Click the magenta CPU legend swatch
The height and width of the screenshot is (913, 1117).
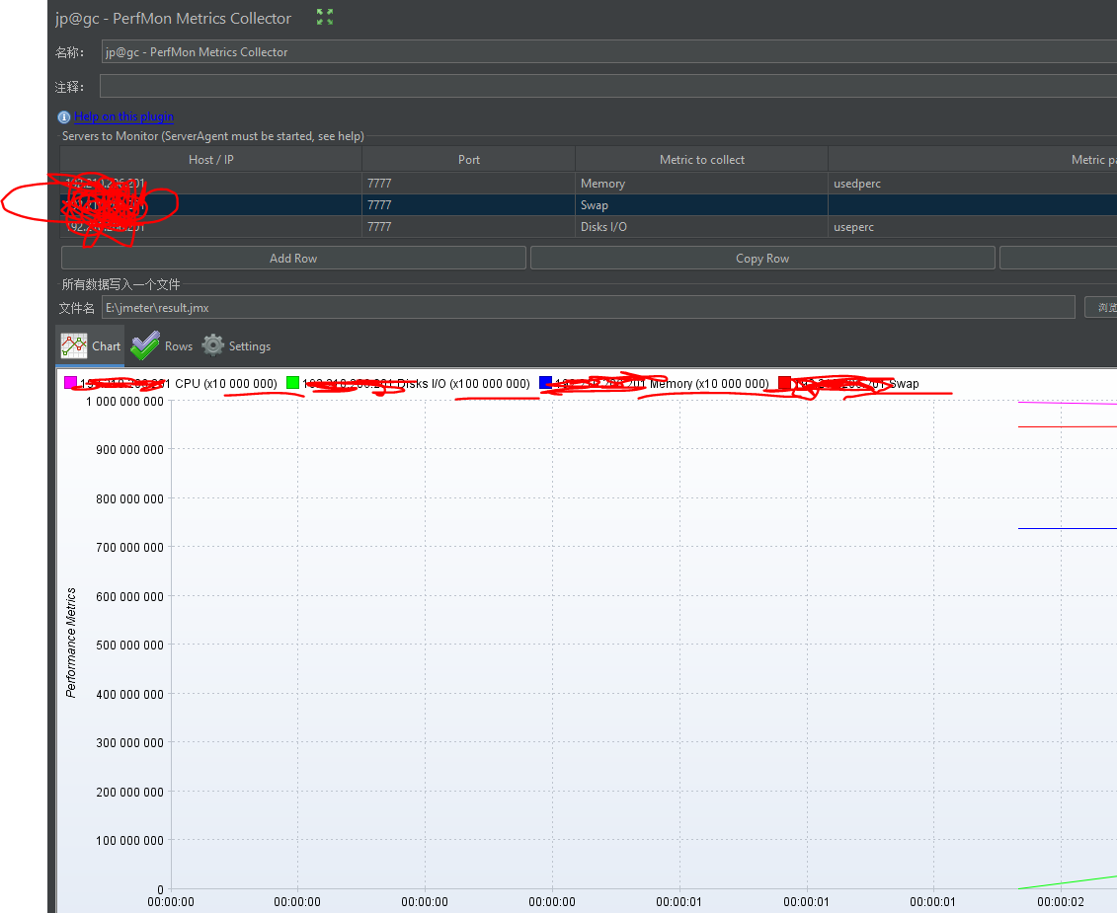[70, 382]
